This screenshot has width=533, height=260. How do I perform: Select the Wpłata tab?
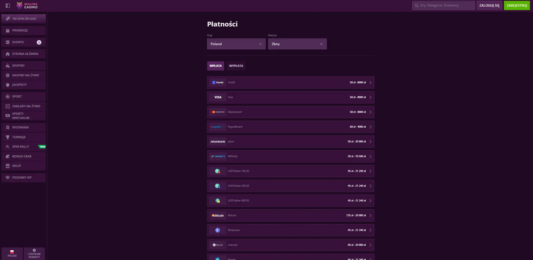[x=215, y=66]
